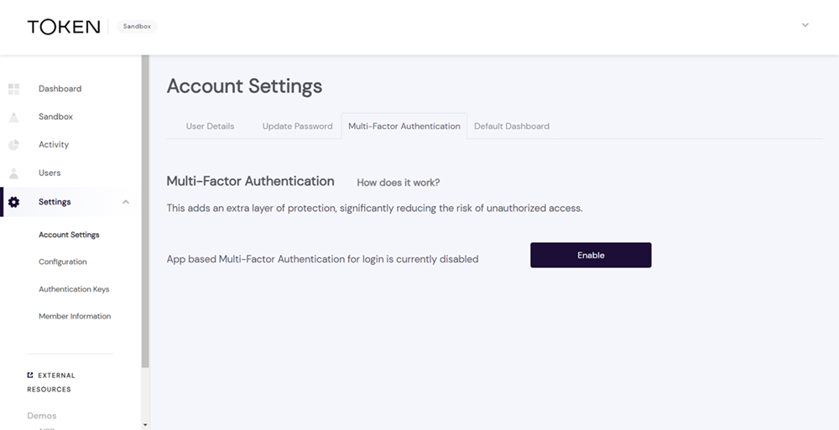The image size is (839, 430).
Task: Click the Dashboard grid icon
Action: pos(13,89)
